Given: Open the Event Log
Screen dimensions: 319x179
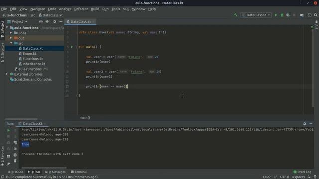Looking at the screenshot, I should (302, 172).
